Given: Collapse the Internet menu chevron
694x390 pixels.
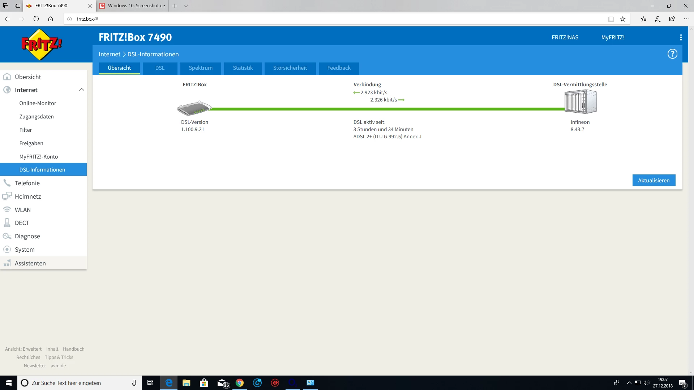Looking at the screenshot, I should [x=81, y=90].
